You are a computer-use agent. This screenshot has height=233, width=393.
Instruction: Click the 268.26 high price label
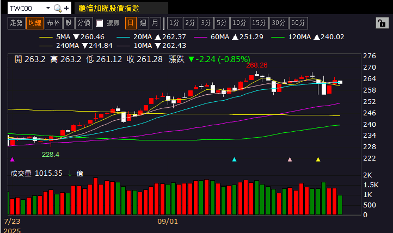point(257,65)
